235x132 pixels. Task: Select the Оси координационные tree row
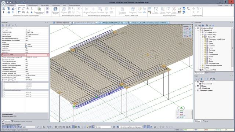(214, 66)
